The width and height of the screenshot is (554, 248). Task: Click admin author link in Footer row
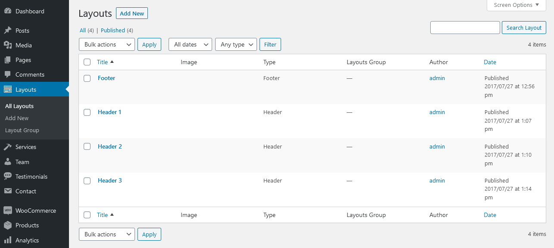437,78
